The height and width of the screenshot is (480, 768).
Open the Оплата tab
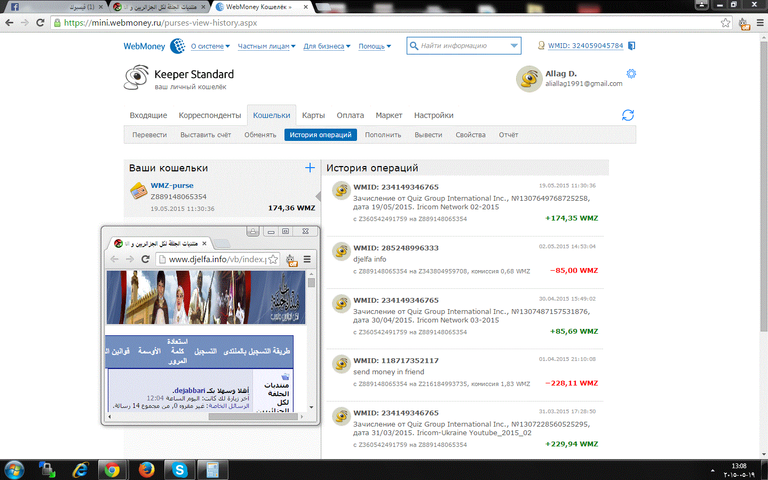coord(350,115)
